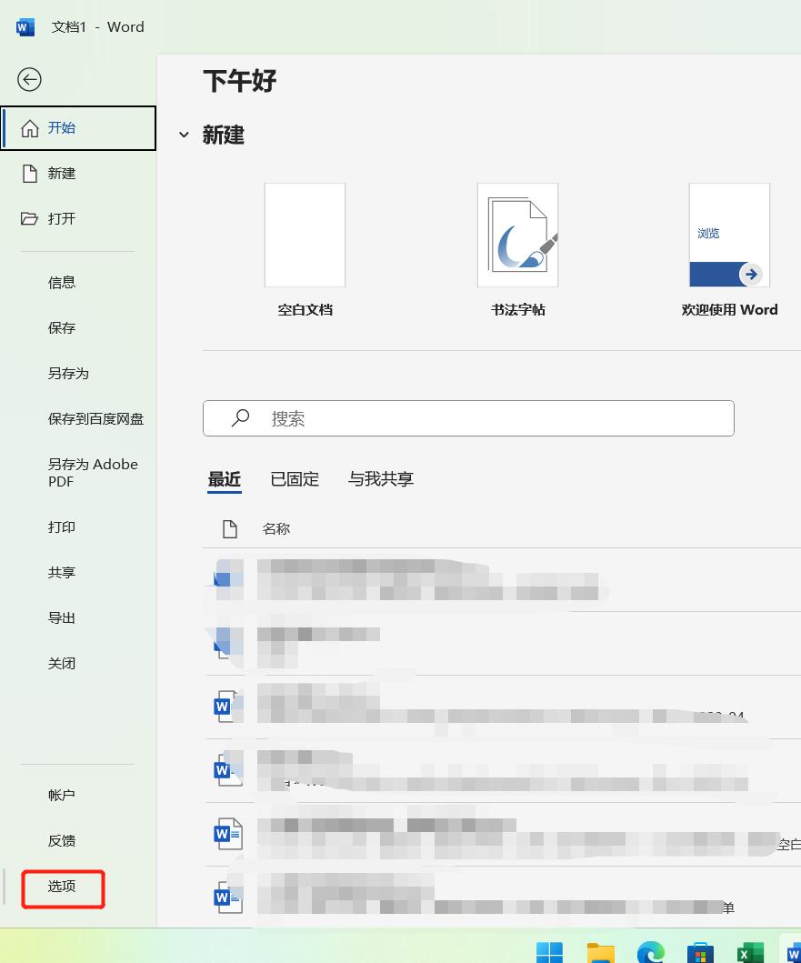Click the search magnifier icon

[239, 417]
